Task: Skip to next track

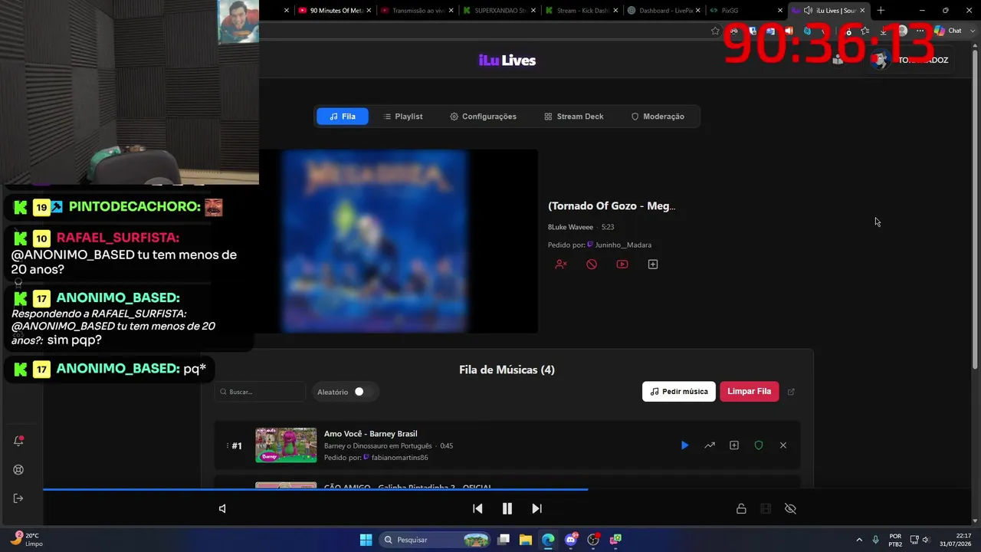Action: 536,508
